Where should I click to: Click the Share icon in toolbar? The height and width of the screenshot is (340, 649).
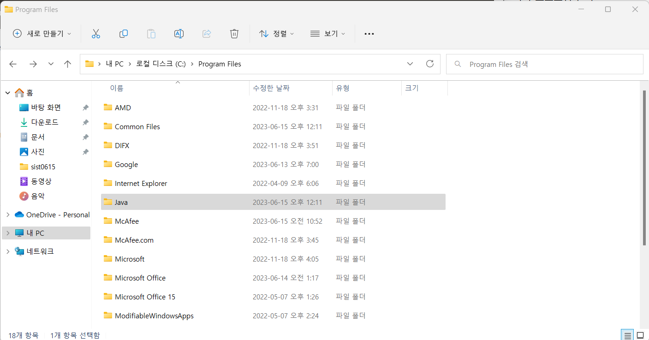click(x=207, y=34)
